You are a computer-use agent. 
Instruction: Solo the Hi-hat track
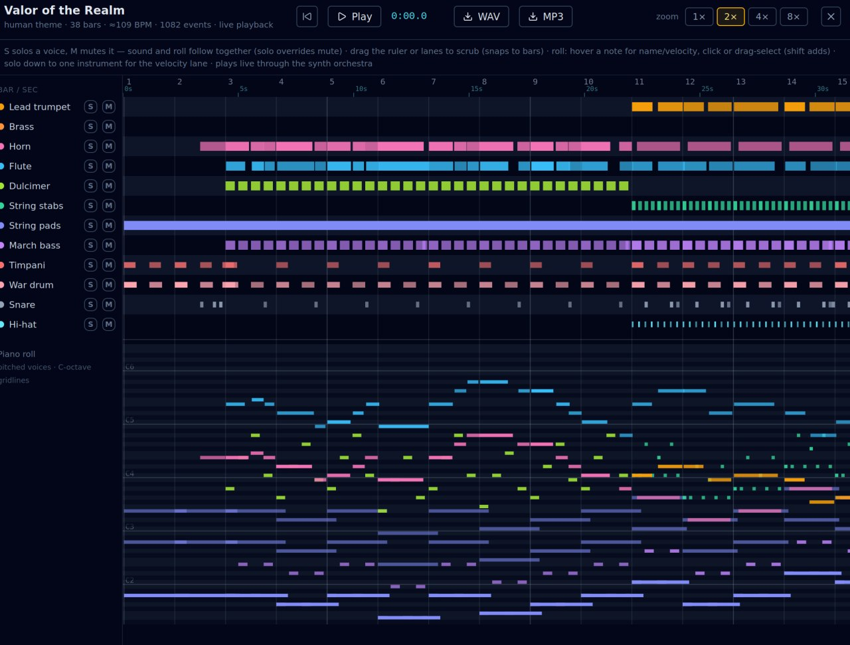tap(90, 324)
